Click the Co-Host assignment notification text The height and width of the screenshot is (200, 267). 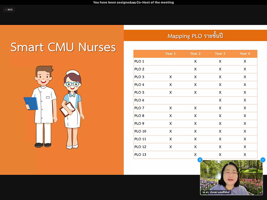[x=133, y=2]
